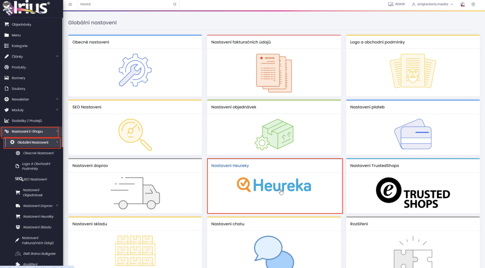Go to Bannery section
The image size is (485, 268).
pos(18,78)
